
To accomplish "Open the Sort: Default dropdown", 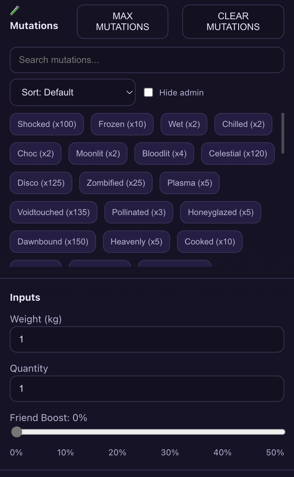I will point(73,92).
